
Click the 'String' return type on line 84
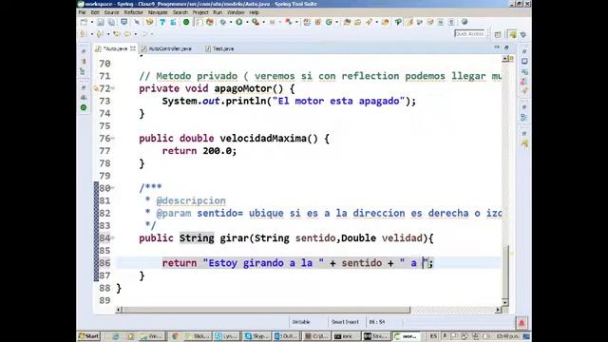click(x=197, y=237)
